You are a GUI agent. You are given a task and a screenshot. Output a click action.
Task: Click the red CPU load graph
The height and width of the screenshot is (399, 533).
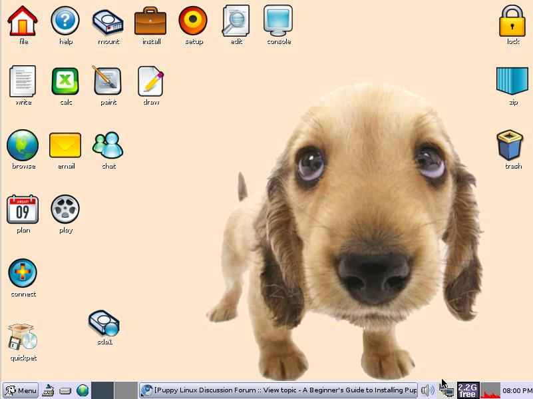(490, 390)
